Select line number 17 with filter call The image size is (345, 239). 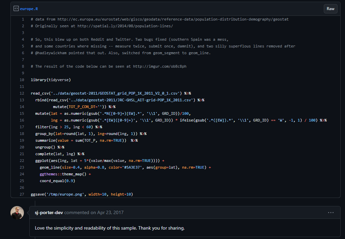[22, 127]
